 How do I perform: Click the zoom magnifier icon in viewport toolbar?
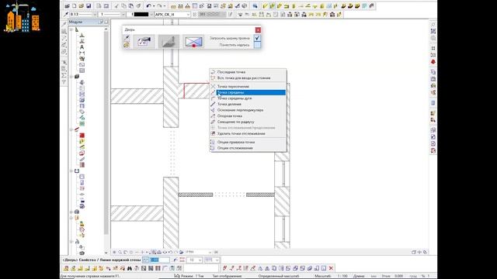[120, 252]
